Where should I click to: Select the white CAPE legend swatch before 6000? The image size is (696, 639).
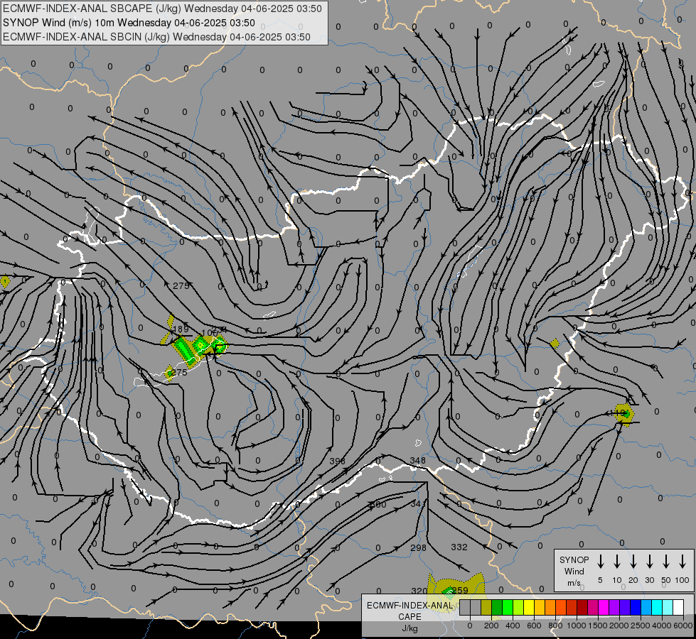(x=678, y=607)
